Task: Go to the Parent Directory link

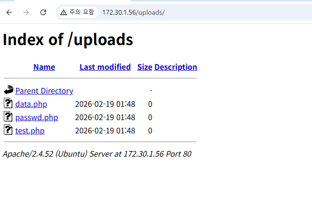Action: pos(44,91)
